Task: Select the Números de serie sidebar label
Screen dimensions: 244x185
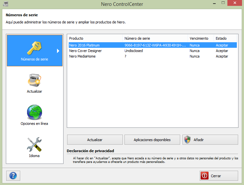Action: click(x=35, y=59)
